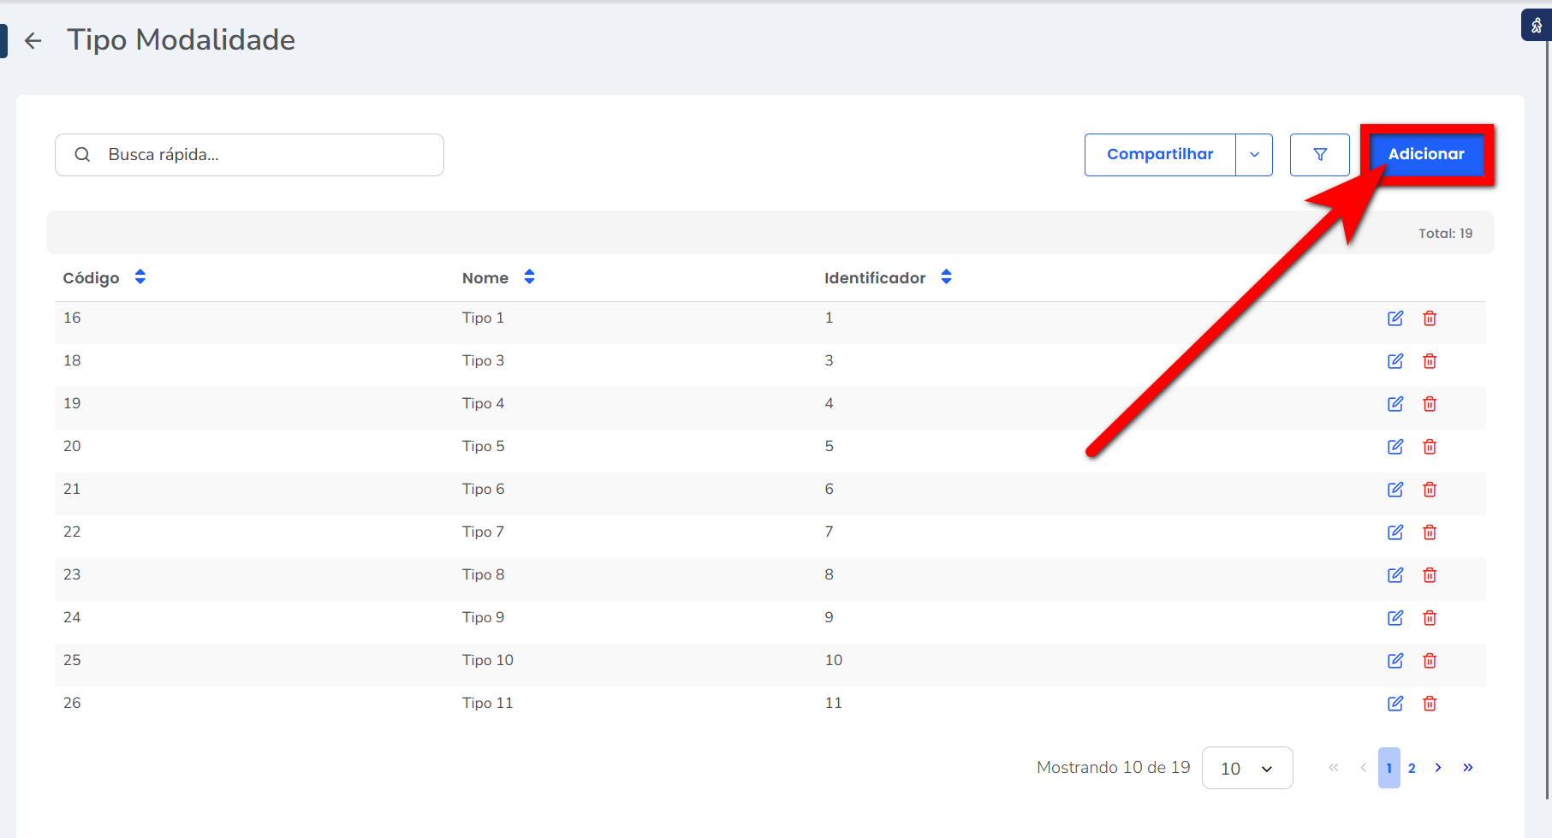Open the accessibility icon at top right
Screen dimensions: 1552x838
click(x=1536, y=26)
